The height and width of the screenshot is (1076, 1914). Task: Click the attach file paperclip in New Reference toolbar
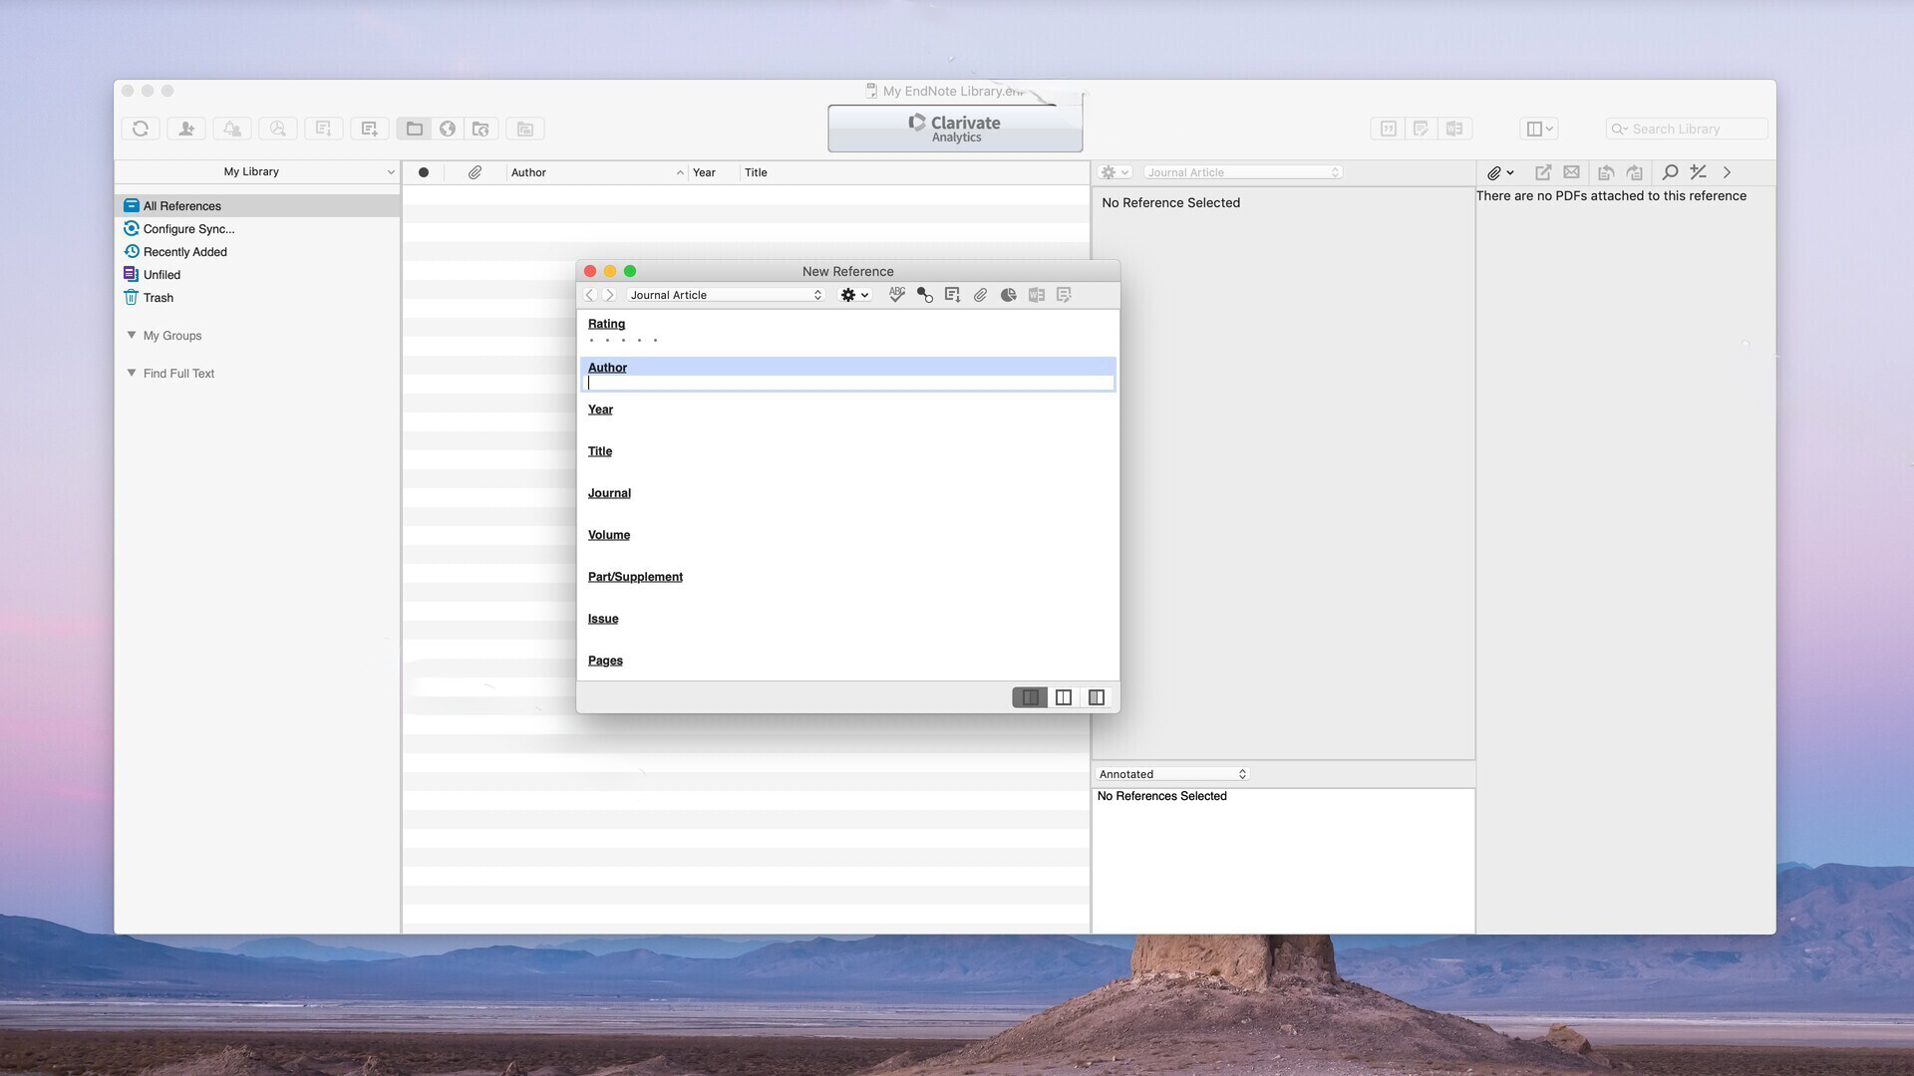[980, 295]
